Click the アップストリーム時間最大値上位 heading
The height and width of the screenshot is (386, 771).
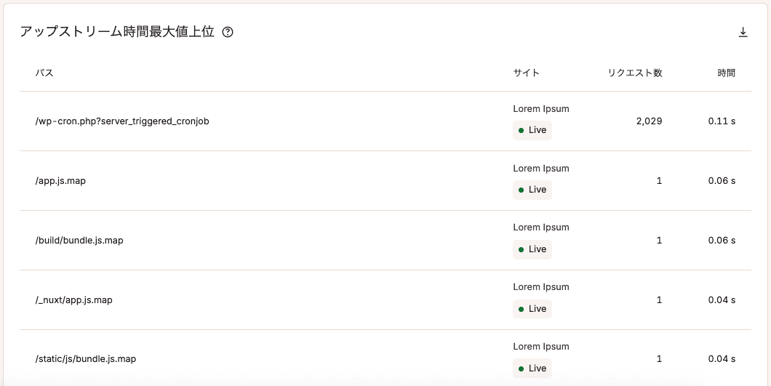(x=116, y=32)
